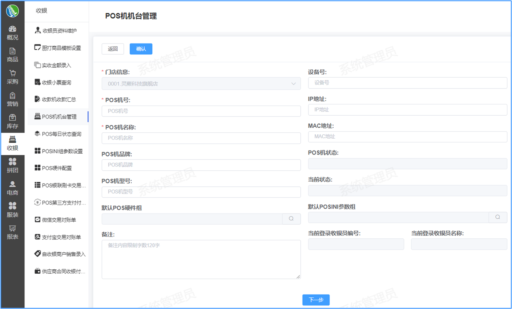Image resolution: width=512 pixels, height=309 pixels.
Task: Click the 当前登录收银员编号 field
Action: tap(356, 244)
